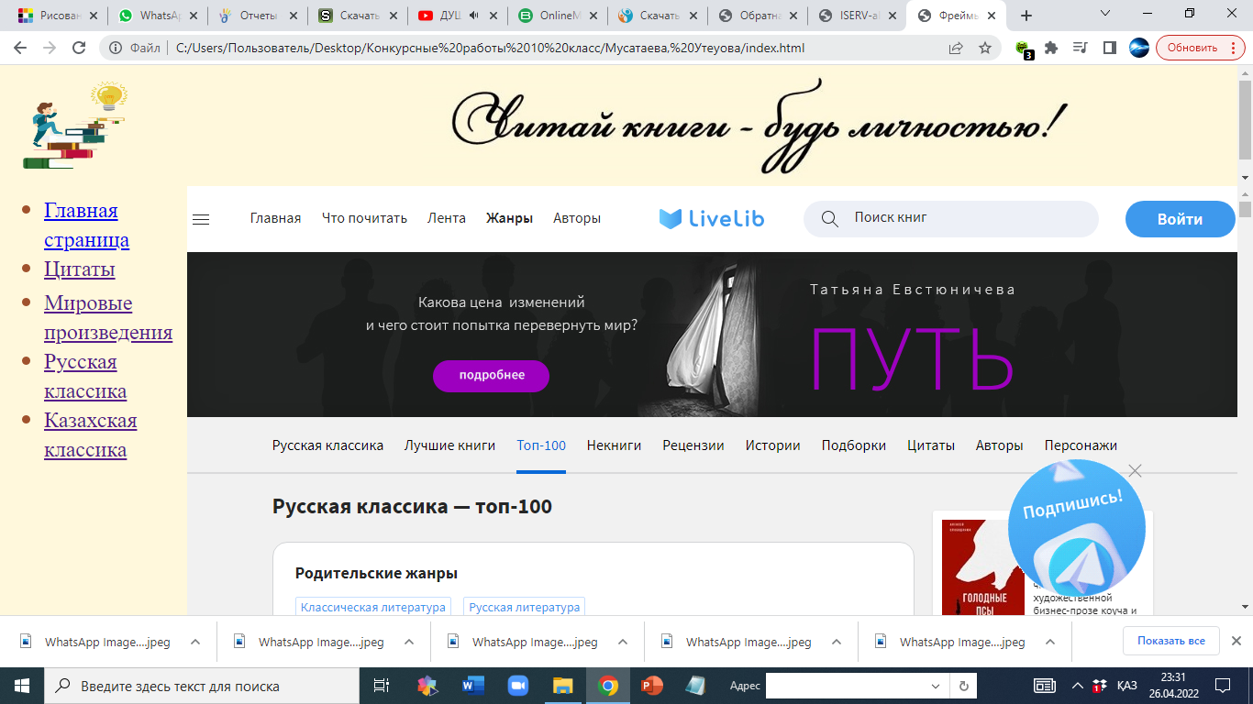Open the taskbar Адрес dropdown arrow

[x=936, y=686]
